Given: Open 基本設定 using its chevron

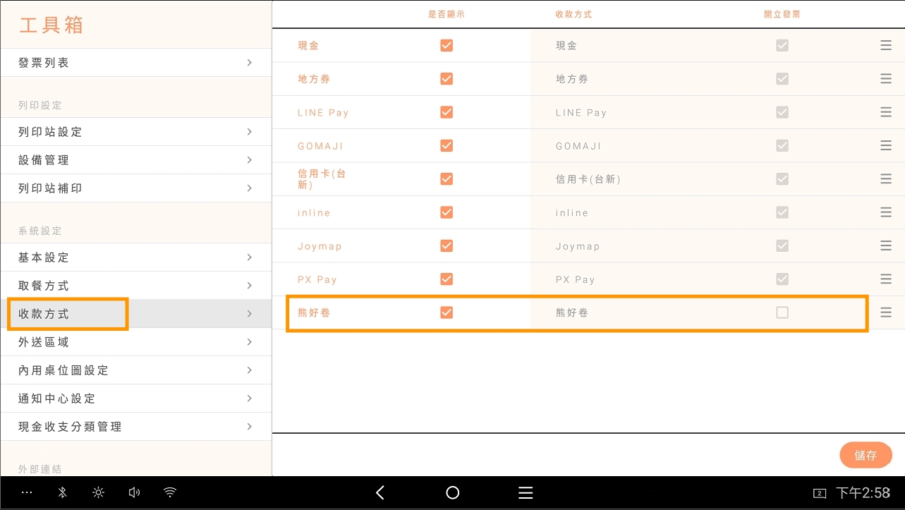Looking at the screenshot, I should pyautogui.click(x=250, y=257).
